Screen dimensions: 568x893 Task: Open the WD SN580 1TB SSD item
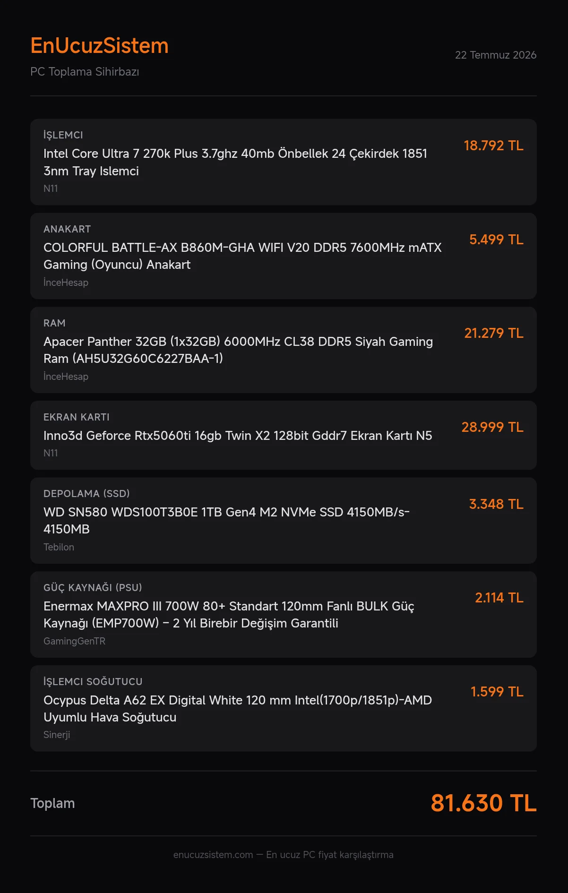tap(226, 521)
